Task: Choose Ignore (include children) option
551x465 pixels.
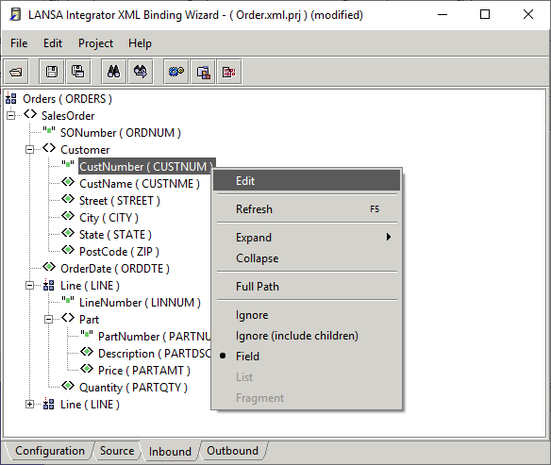Action: [297, 336]
